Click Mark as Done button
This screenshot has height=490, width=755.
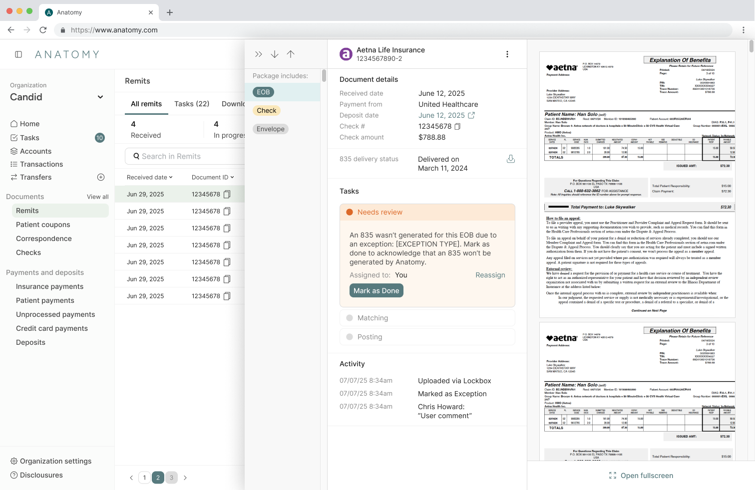coord(377,290)
